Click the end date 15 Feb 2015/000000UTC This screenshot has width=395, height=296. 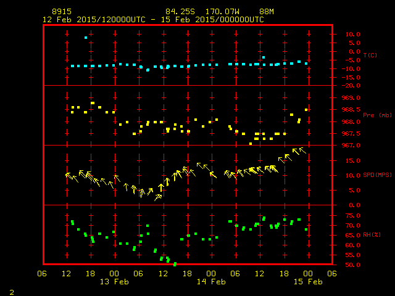[212, 20]
